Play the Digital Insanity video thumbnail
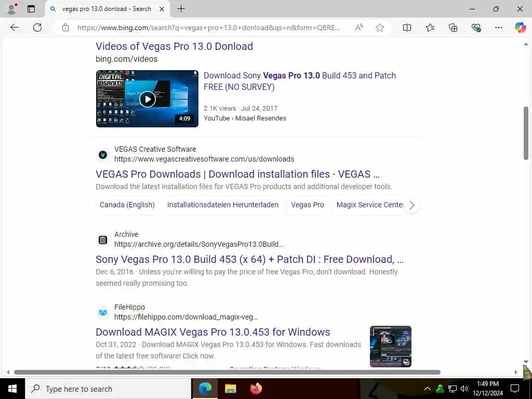This screenshot has width=532, height=399. (x=147, y=99)
